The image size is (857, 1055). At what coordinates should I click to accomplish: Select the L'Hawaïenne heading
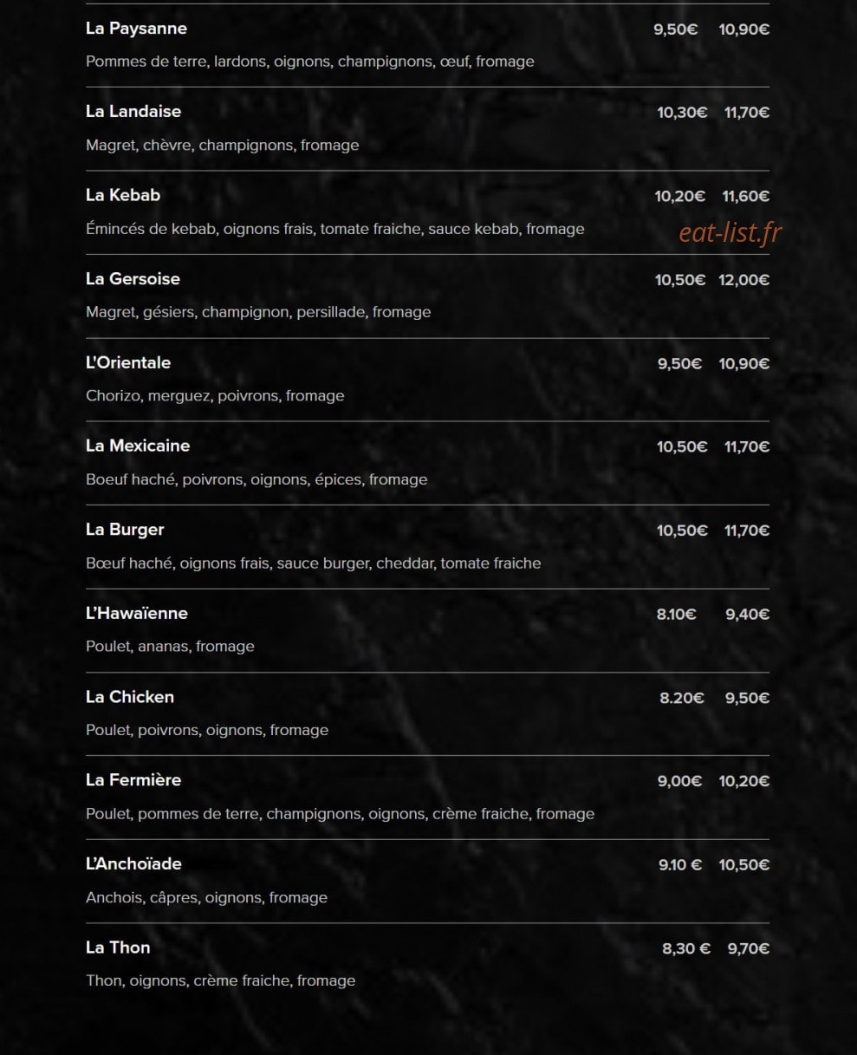pos(137,613)
